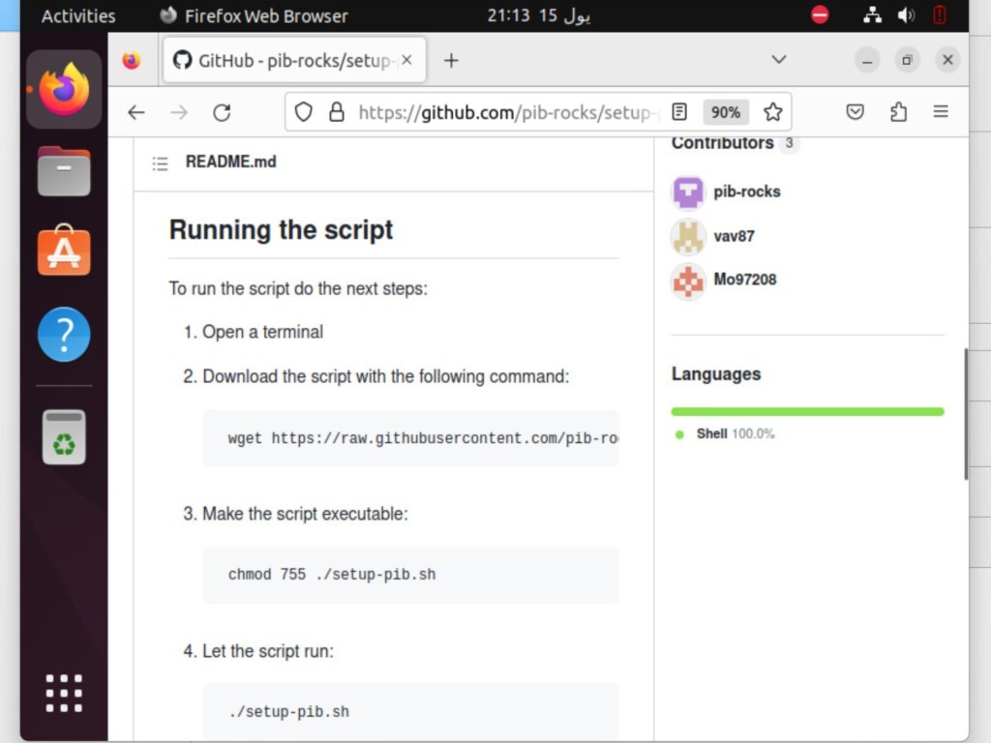
Task: Click the Languages sidebar heading
Action: pos(716,374)
